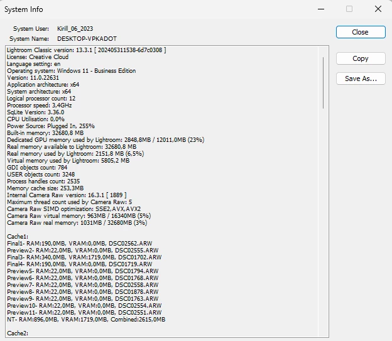392x341 pixels.
Task: Click Real memory used by Lightroom line
Action: click(x=75, y=154)
